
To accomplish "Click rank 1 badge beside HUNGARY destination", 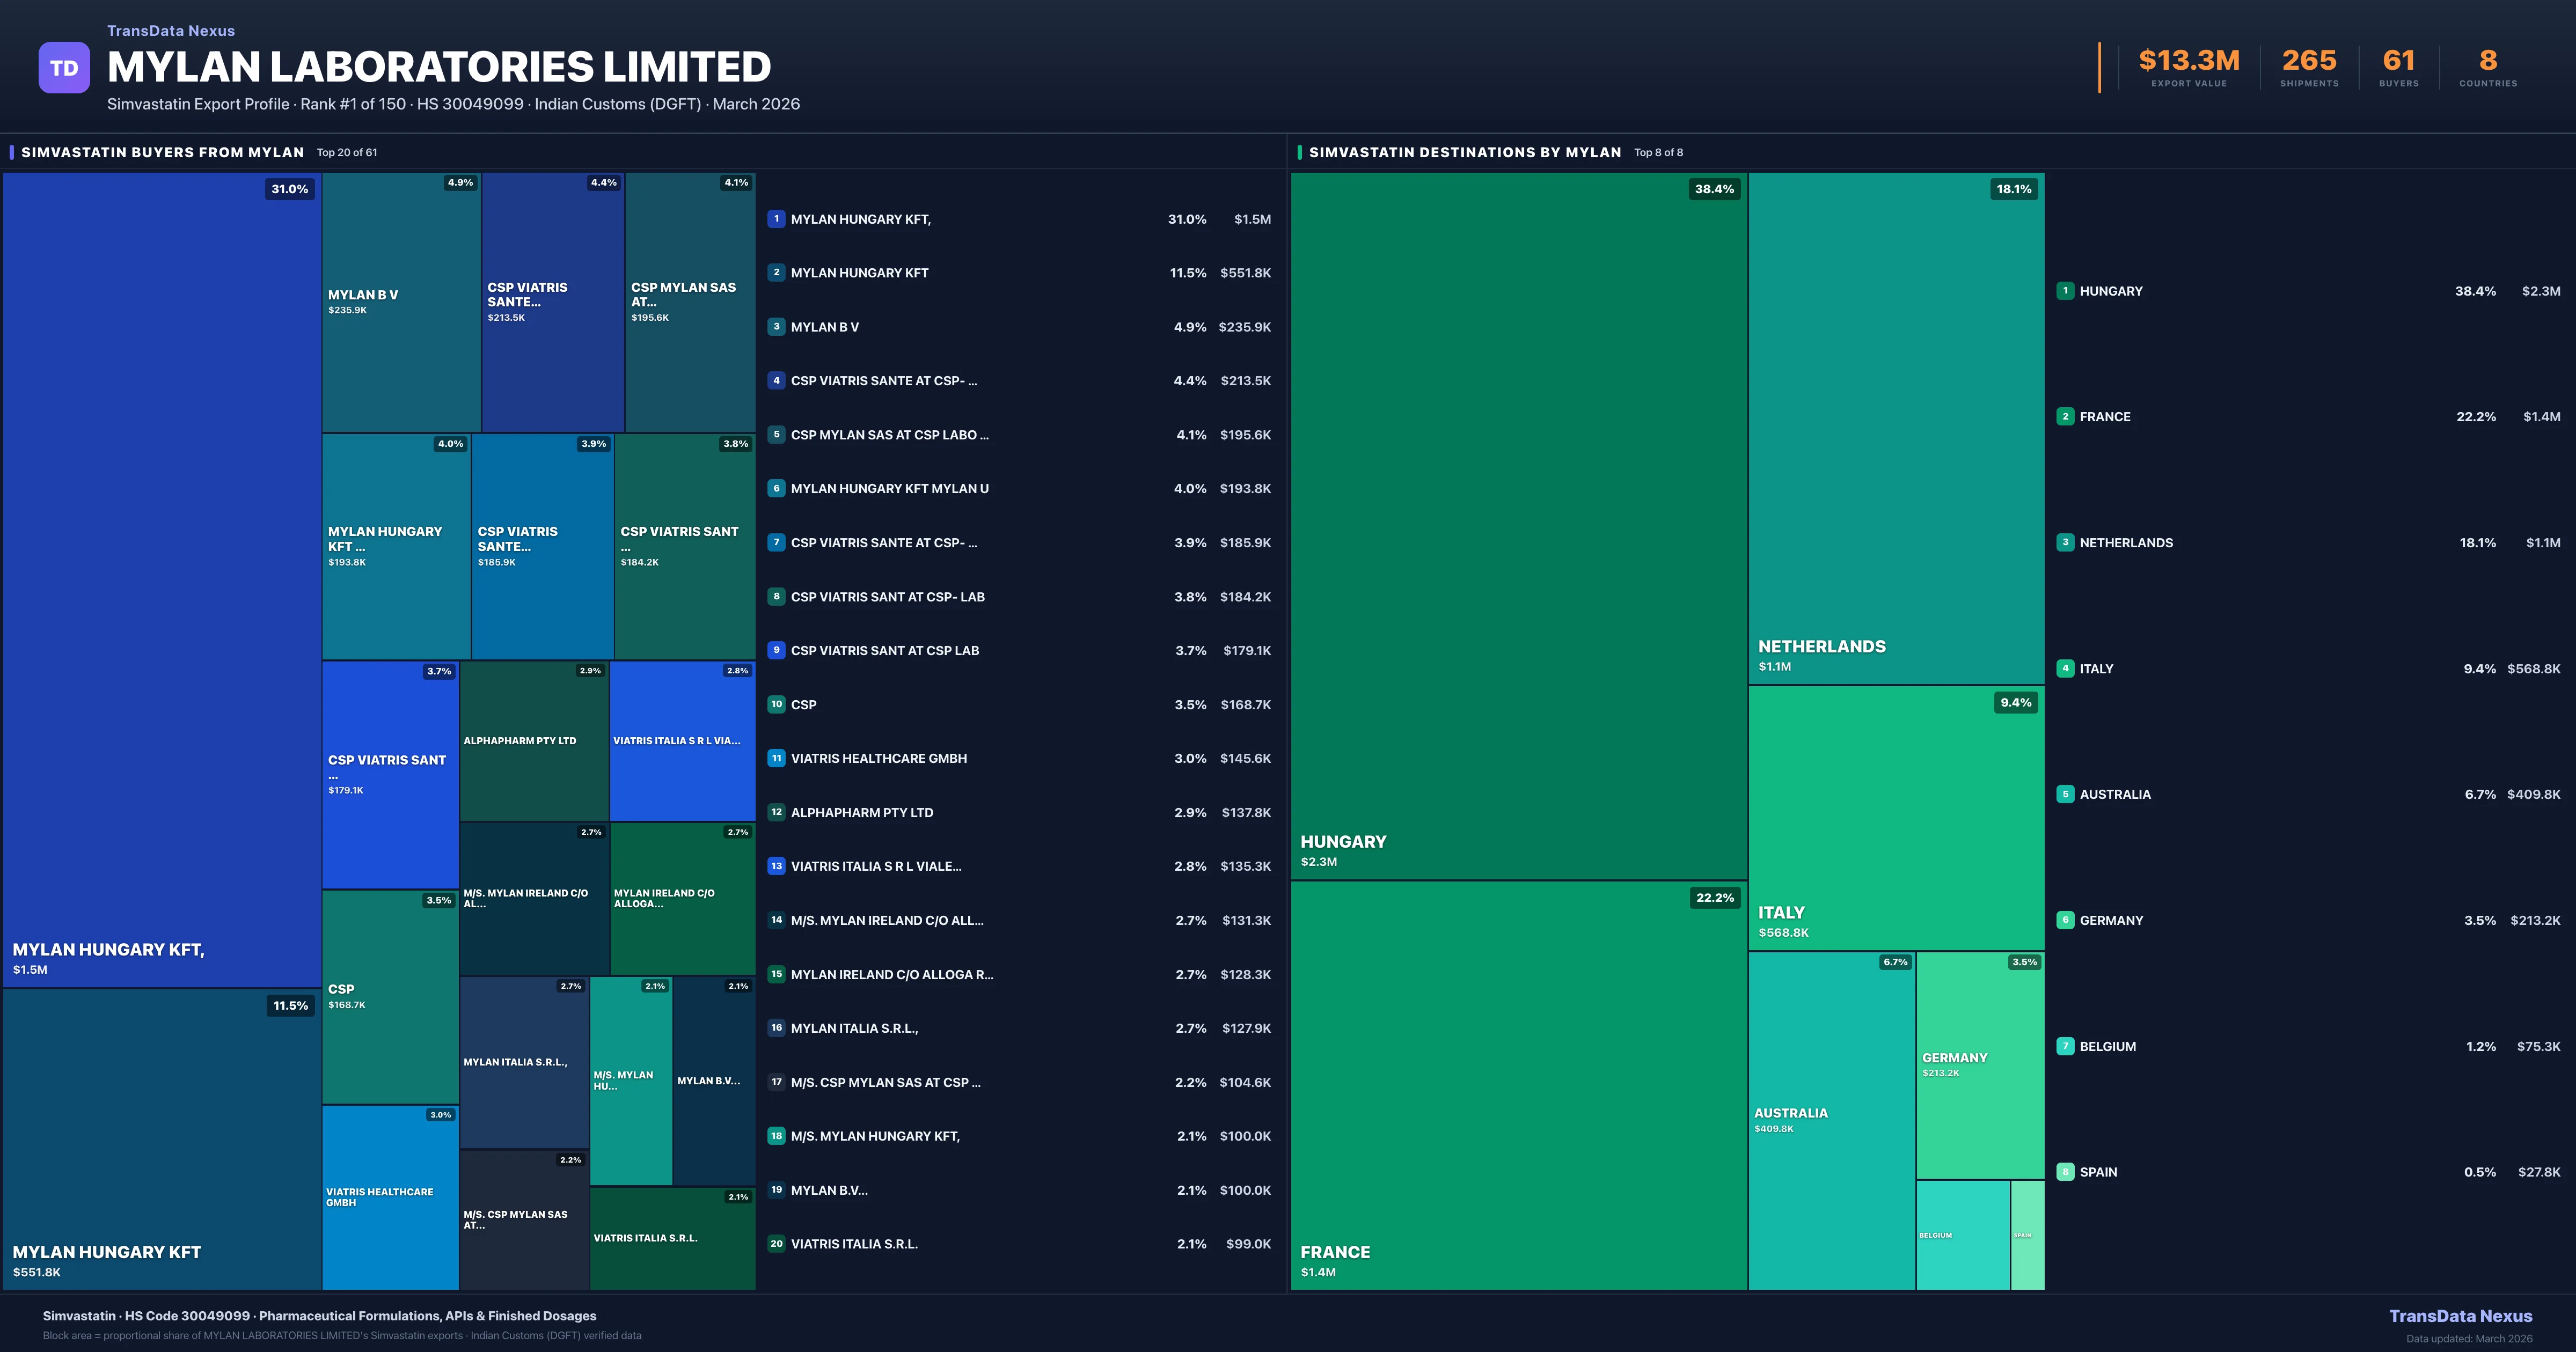I will [2065, 291].
